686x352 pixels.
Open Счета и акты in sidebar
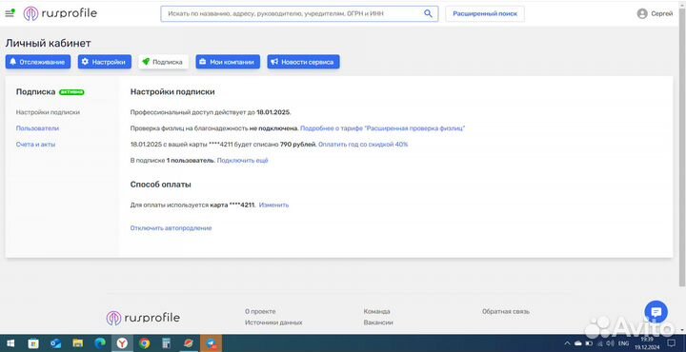click(35, 144)
